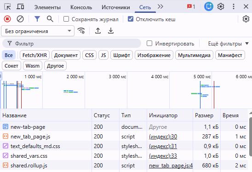Viewport: 252px width, 172px height.
Task: Select the Сеть tab
Action: pos(145,7)
